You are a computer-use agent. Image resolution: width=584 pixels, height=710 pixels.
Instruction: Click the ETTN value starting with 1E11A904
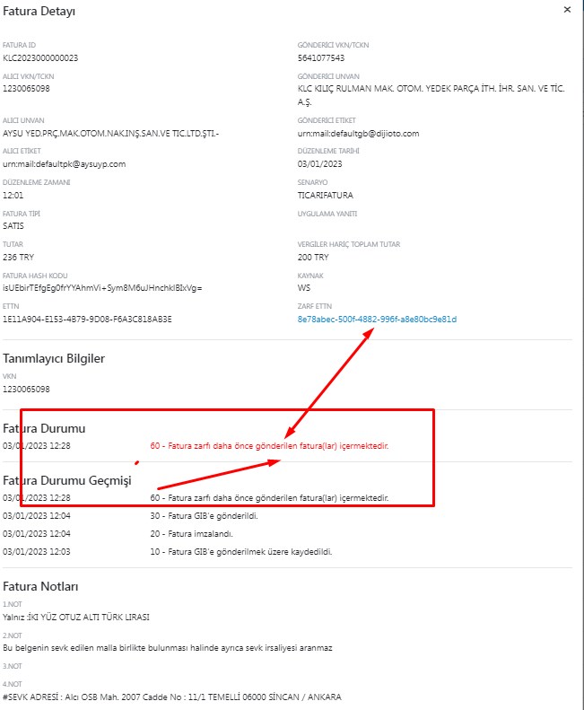[x=87, y=319]
